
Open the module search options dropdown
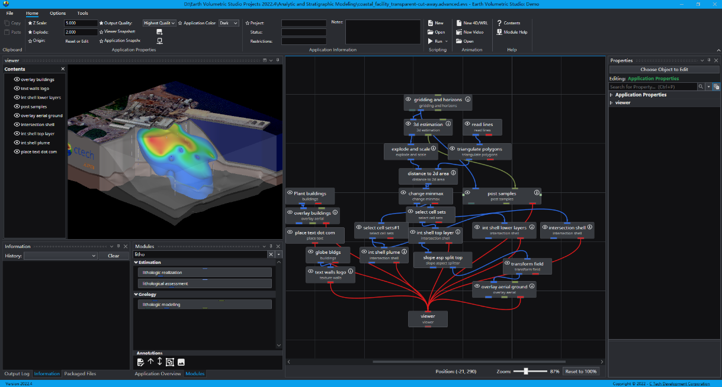(x=279, y=254)
